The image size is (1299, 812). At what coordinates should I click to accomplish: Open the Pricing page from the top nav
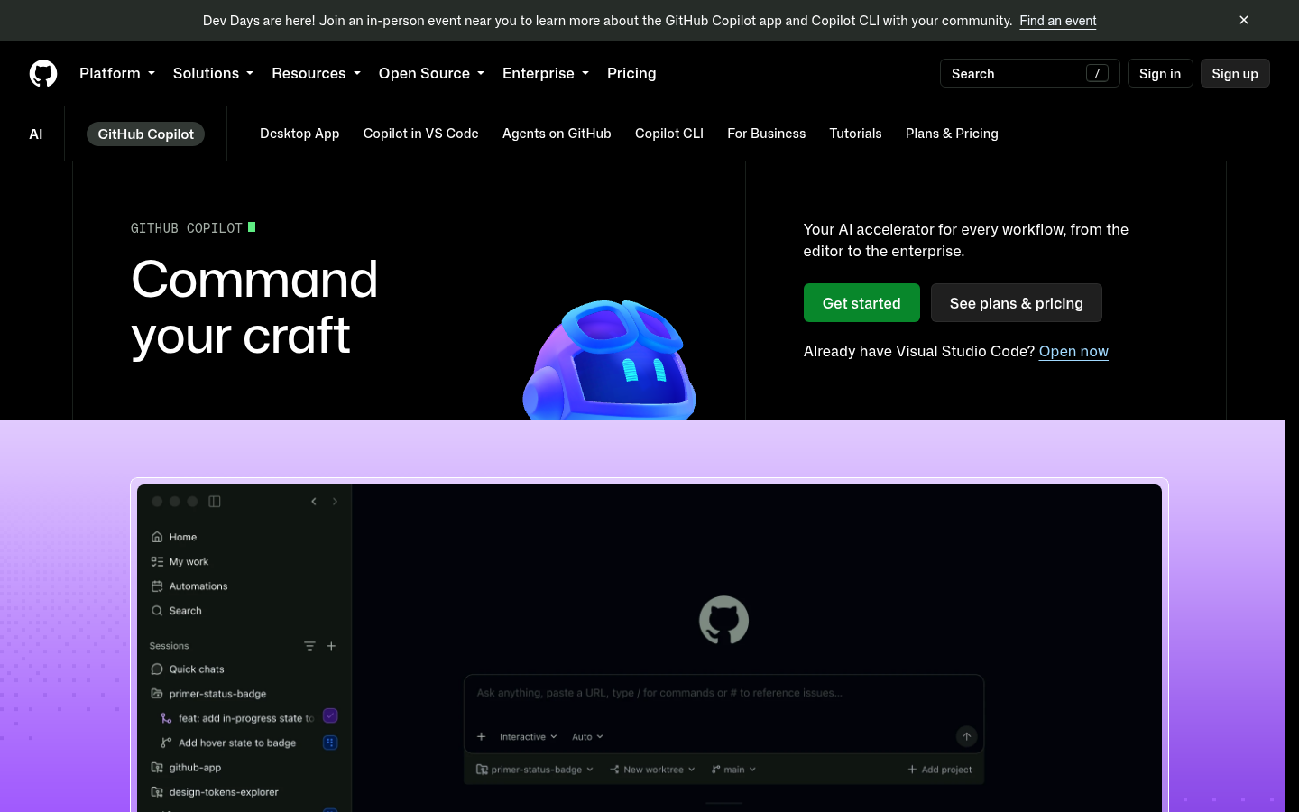(x=631, y=73)
